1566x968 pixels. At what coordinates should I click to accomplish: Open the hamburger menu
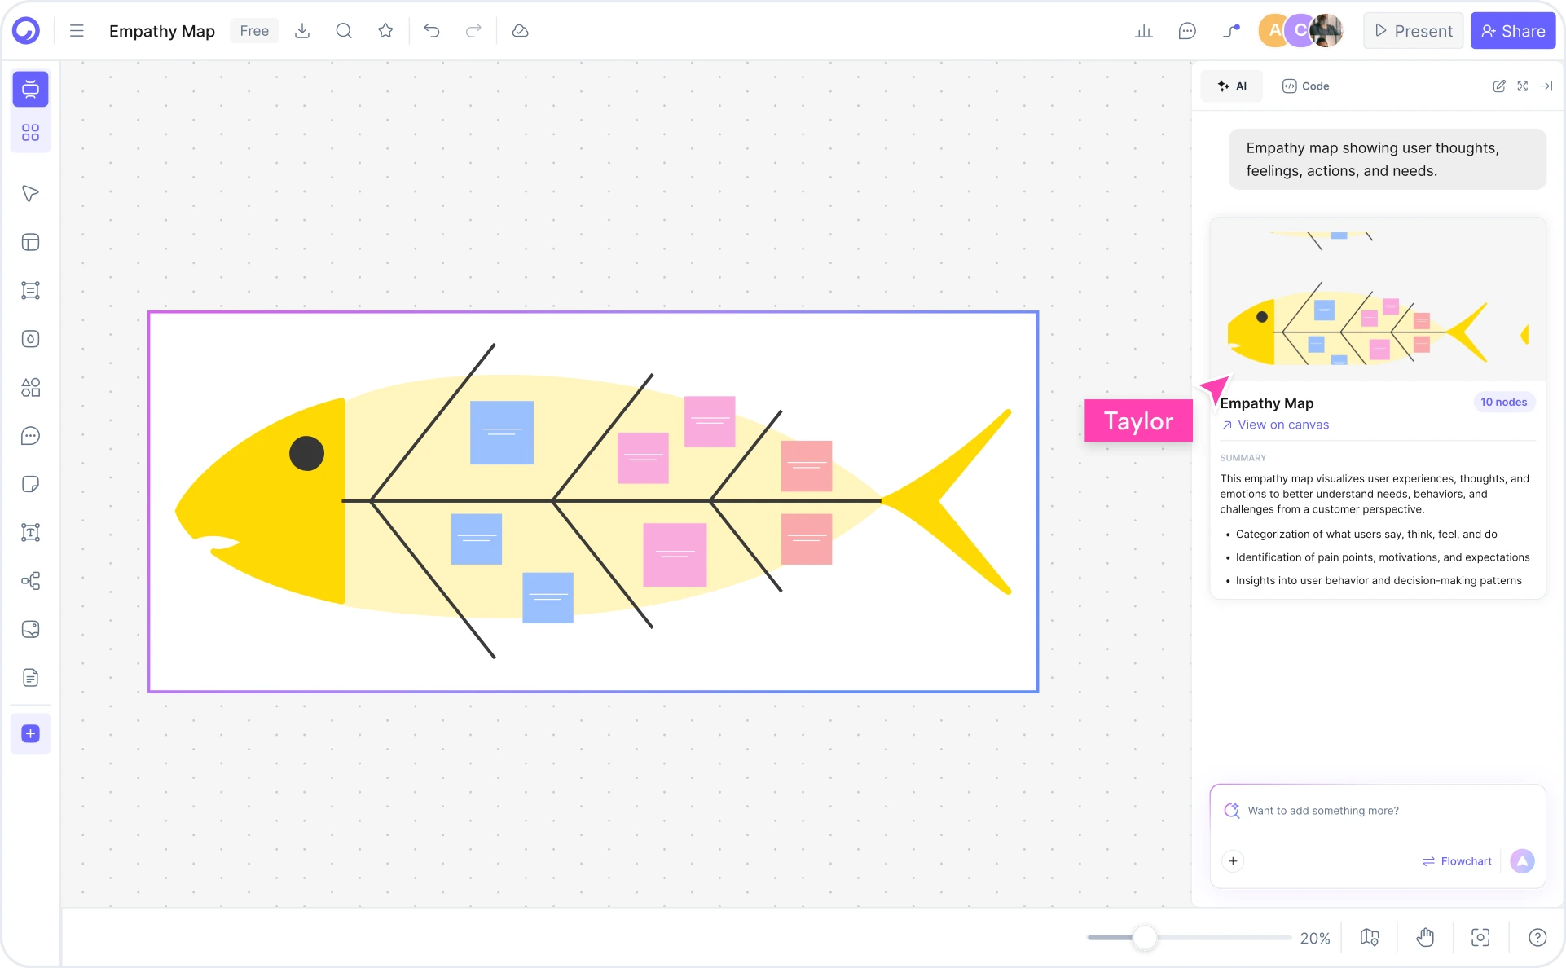[76, 31]
